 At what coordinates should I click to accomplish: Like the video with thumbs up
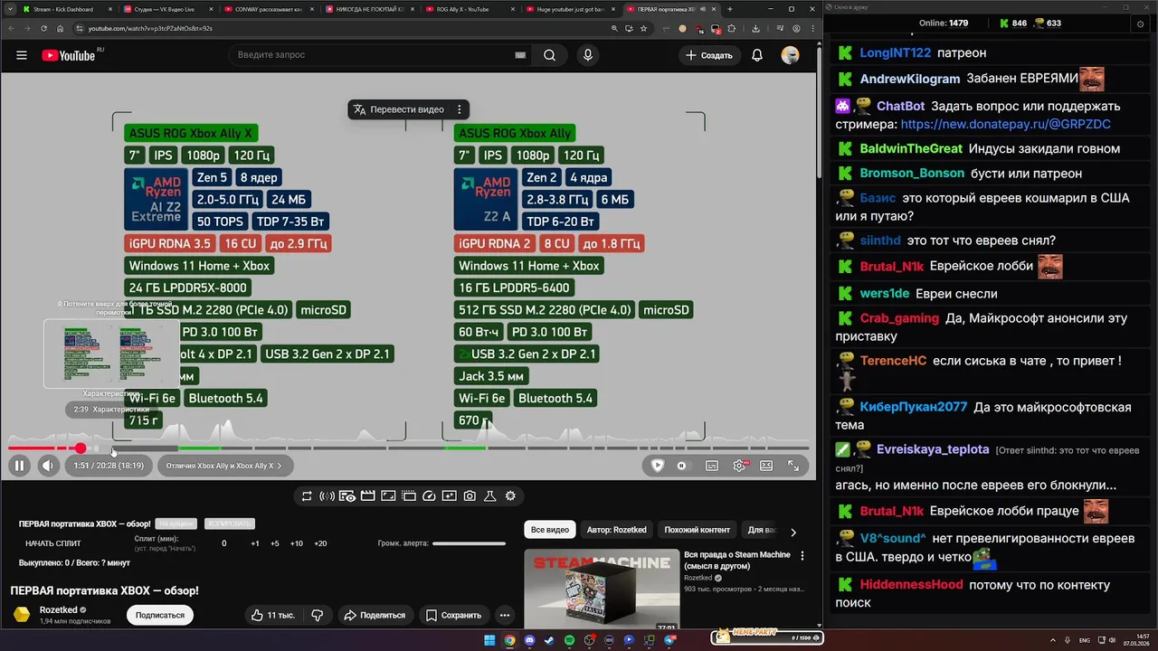point(272,615)
